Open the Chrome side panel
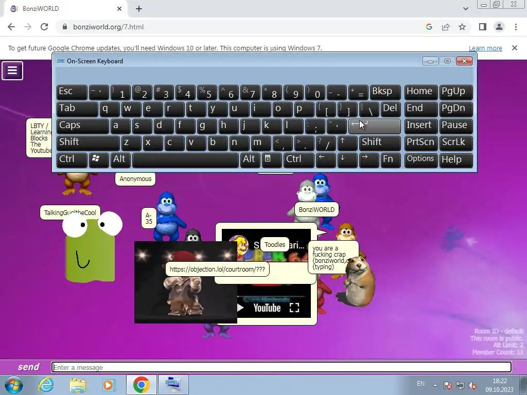The height and width of the screenshot is (395, 527). click(483, 27)
